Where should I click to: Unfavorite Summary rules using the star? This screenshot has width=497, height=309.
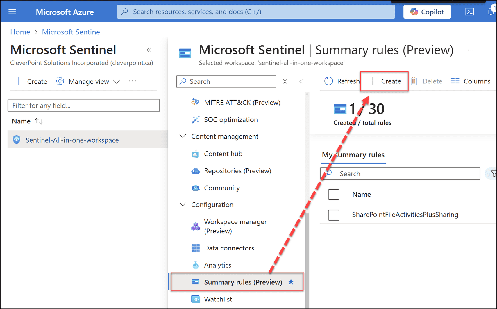click(x=291, y=281)
